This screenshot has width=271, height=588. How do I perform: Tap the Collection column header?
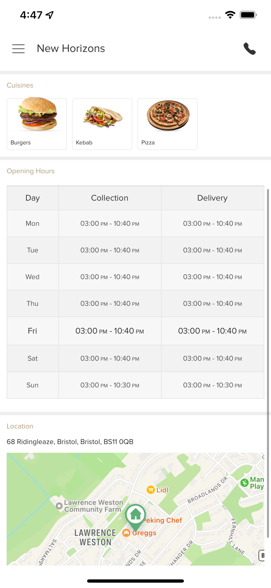(109, 198)
